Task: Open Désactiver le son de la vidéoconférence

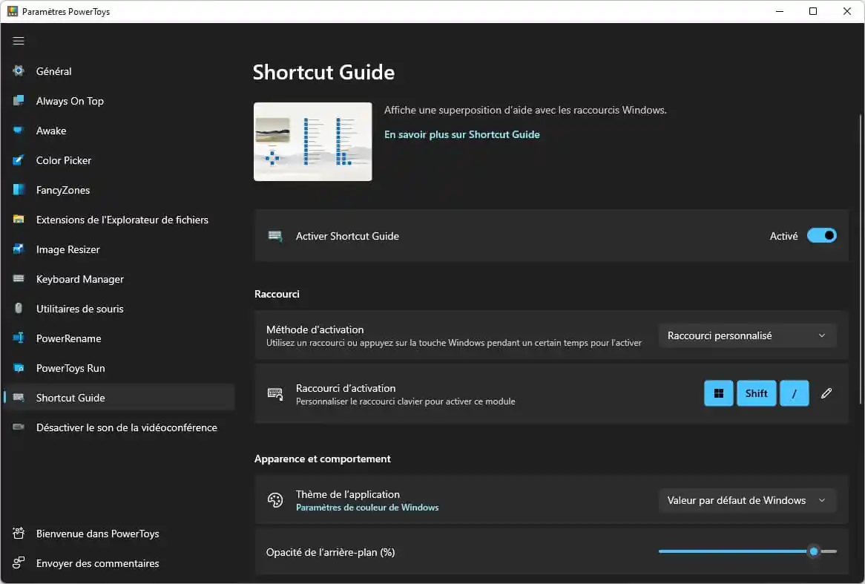Action: [x=119, y=427]
